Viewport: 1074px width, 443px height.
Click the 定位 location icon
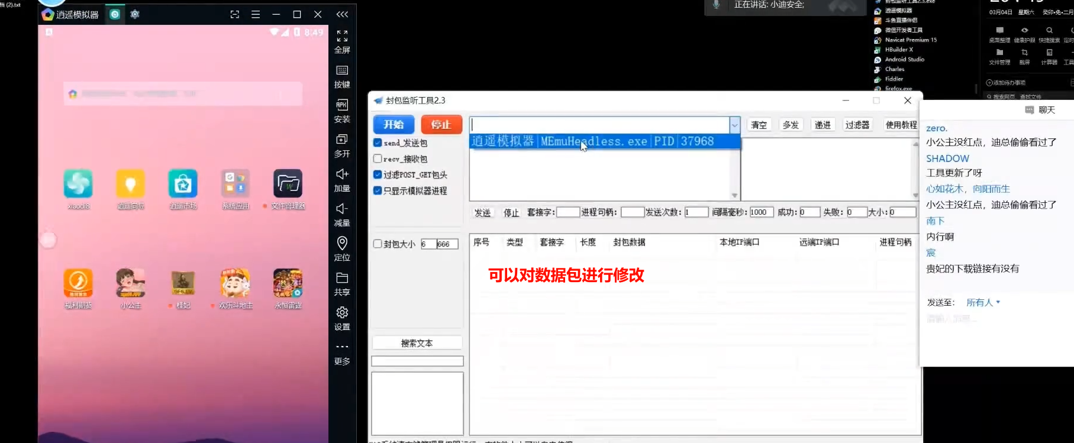point(342,243)
